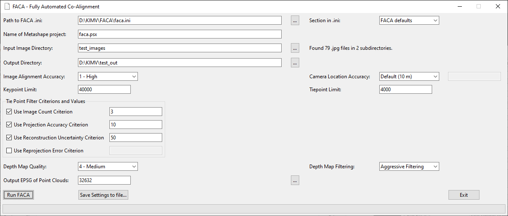The height and width of the screenshot is (216, 508).
Task: Expand the Image Alignment Accuracy dropdown
Action: [108, 77]
